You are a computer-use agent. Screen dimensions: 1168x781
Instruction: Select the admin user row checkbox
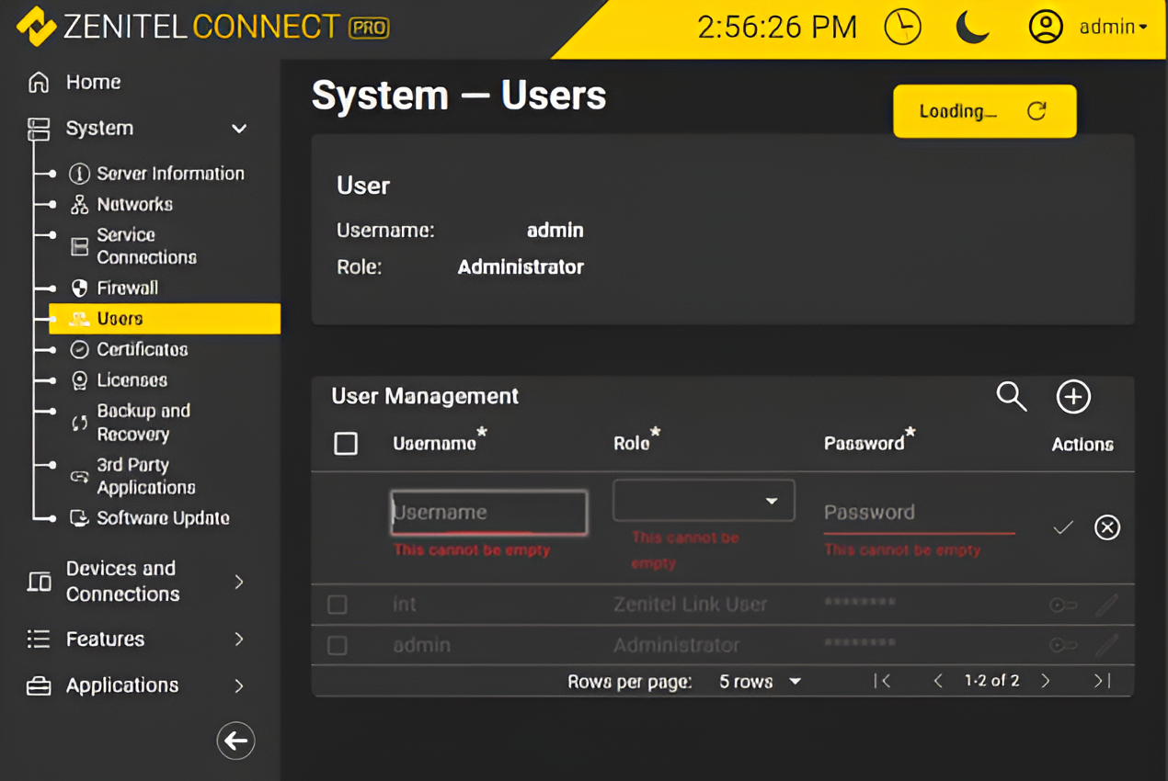(338, 645)
